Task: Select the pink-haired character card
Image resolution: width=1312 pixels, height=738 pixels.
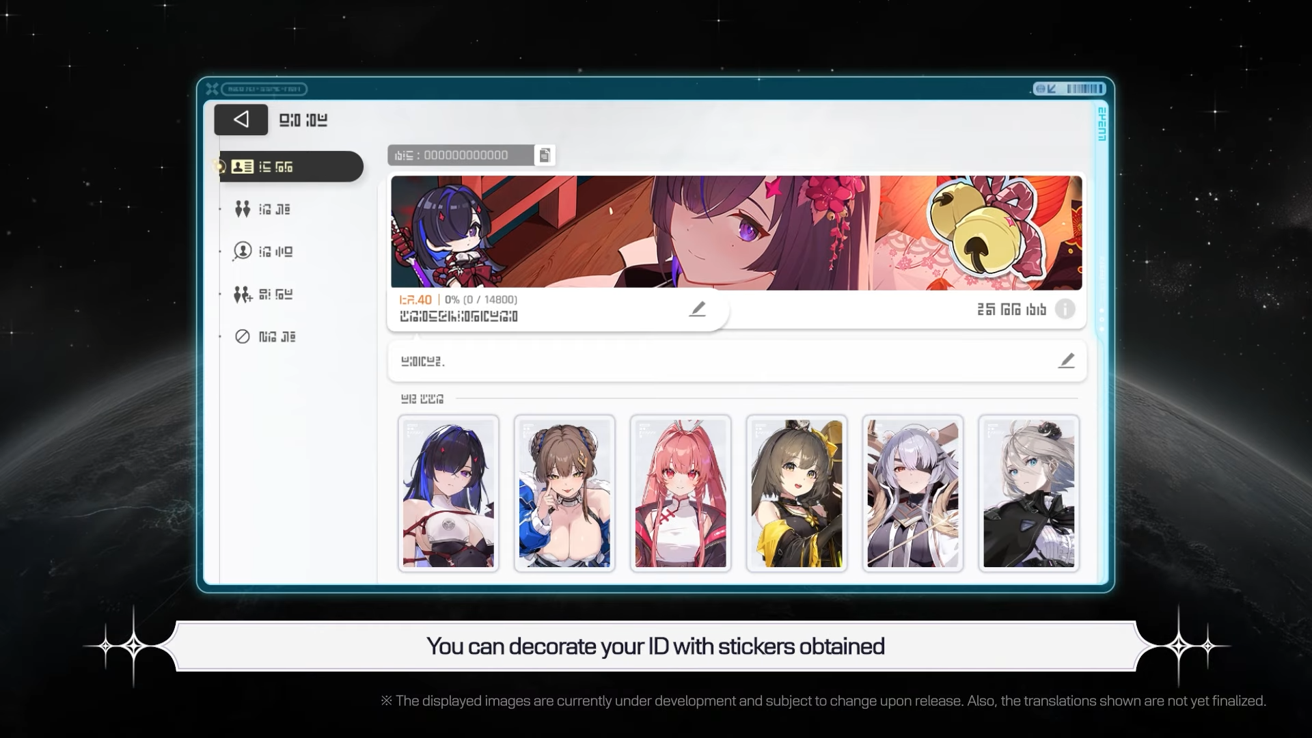Action: (x=681, y=493)
